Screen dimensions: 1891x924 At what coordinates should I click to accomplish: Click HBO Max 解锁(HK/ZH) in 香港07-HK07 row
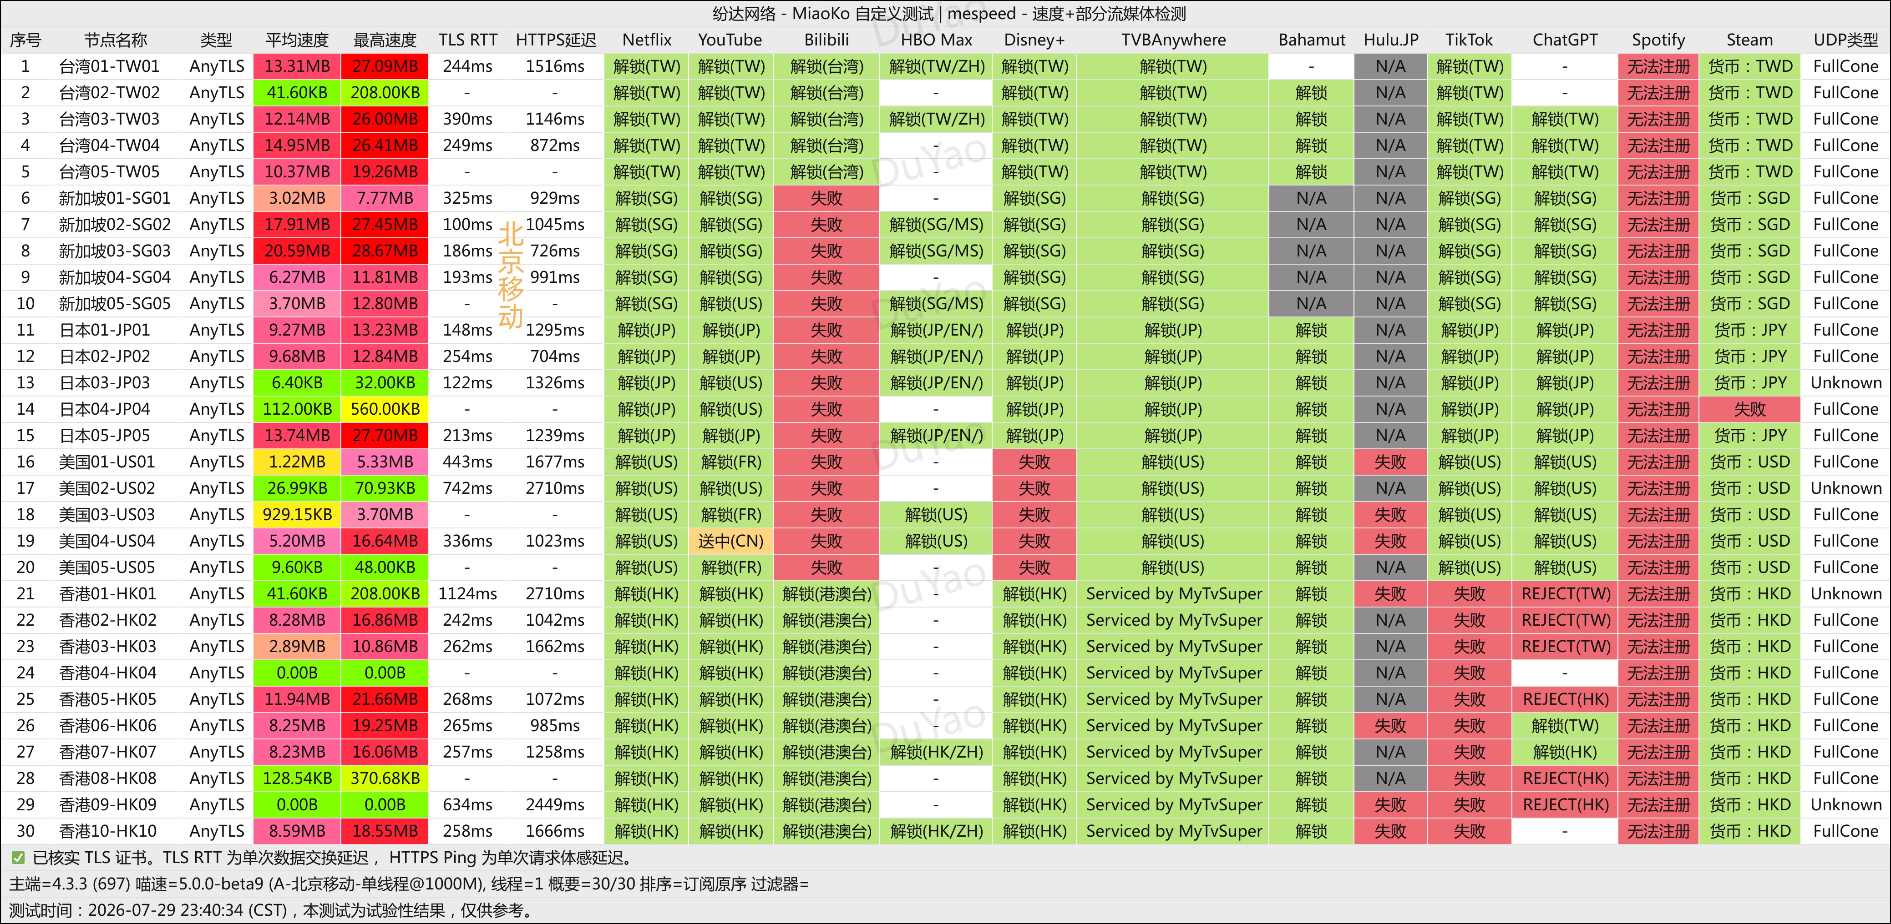click(x=936, y=753)
